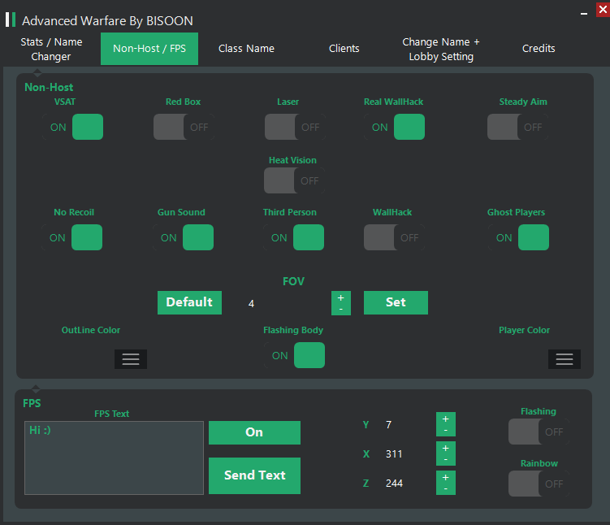610x525 pixels.
Task: Click the FOV Set button
Action: [x=396, y=302]
